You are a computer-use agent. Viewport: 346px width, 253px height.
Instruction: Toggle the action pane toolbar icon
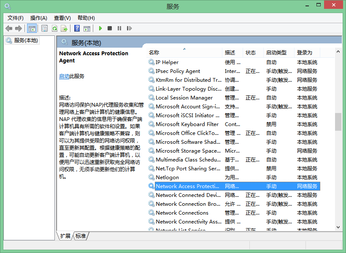pyautogui.click(x=87, y=28)
